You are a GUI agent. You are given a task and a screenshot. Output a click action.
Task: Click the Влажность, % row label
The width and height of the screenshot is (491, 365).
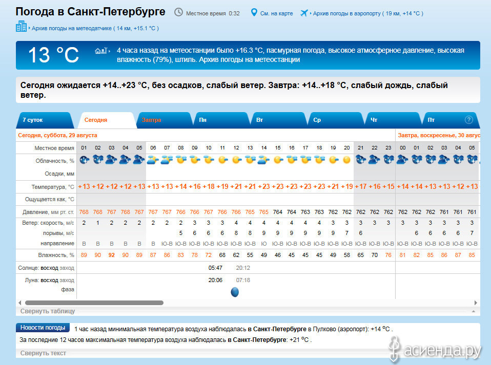[x=56, y=255]
